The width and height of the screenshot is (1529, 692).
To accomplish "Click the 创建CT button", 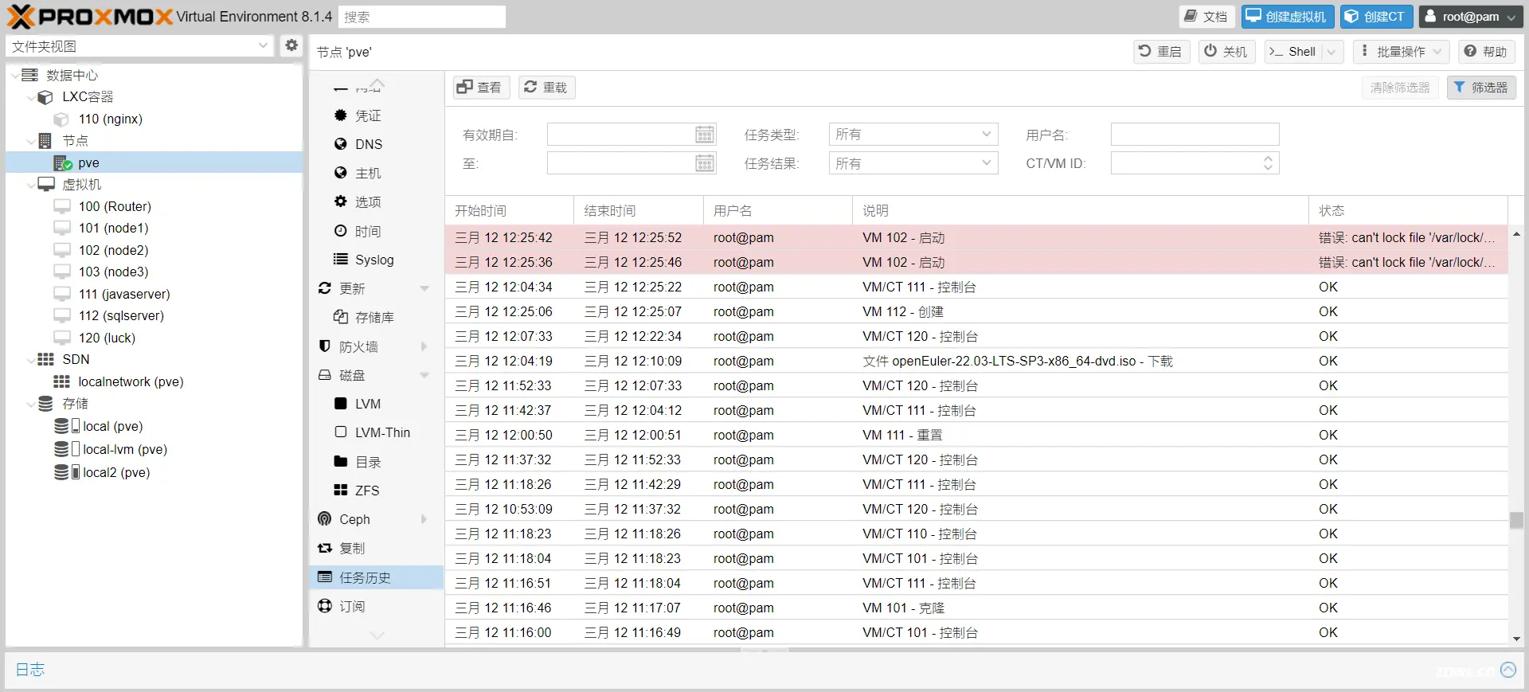I will 1376,17.
